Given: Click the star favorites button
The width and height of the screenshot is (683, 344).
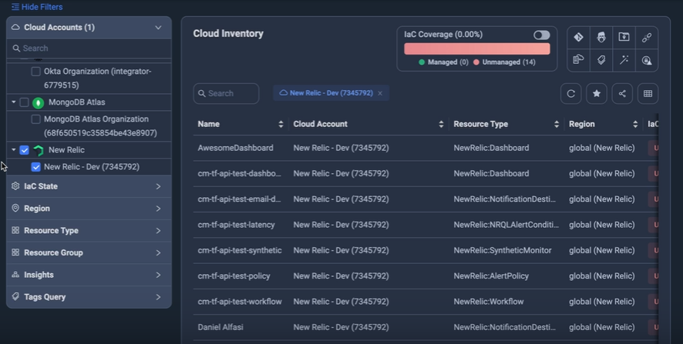Looking at the screenshot, I should pos(597,93).
